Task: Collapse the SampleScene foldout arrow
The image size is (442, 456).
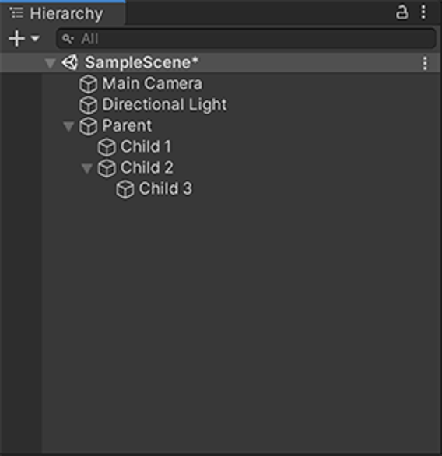Action: point(51,63)
